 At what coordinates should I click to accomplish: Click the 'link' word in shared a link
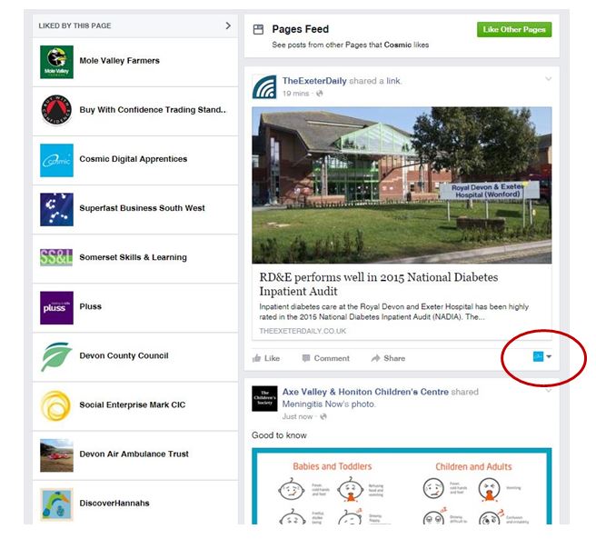click(x=393, y=81)
